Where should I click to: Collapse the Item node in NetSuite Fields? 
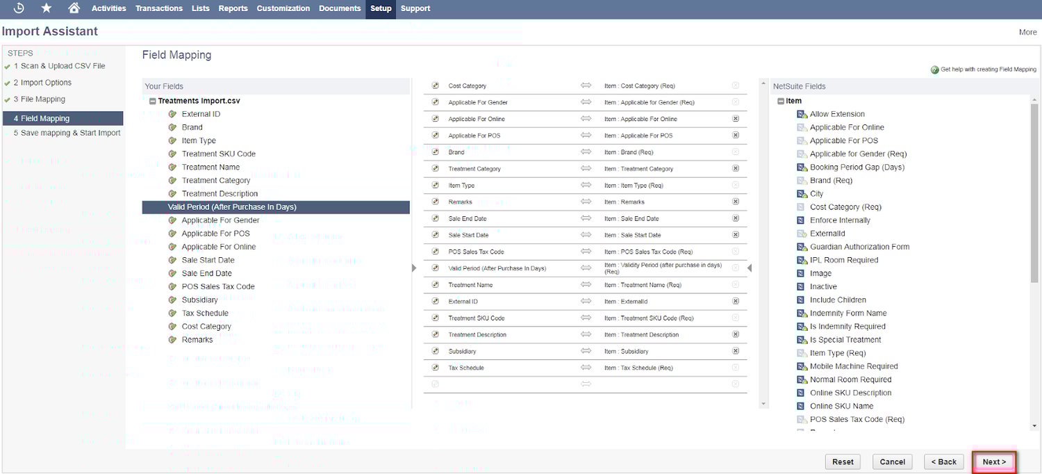(x=781, y=100)
